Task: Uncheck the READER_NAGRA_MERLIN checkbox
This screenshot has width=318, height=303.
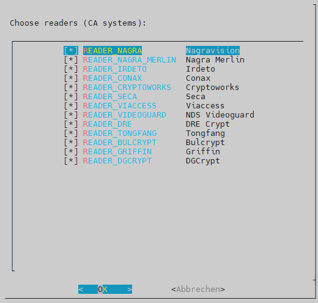Action: tap(71, 60)
